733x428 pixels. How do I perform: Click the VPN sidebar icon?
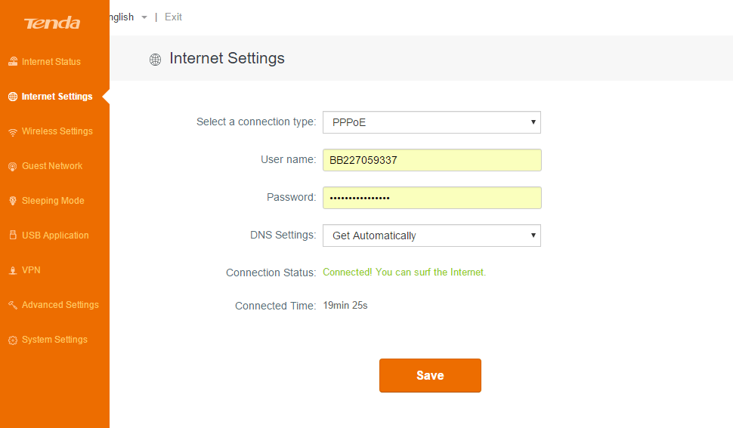pos(13,270)
